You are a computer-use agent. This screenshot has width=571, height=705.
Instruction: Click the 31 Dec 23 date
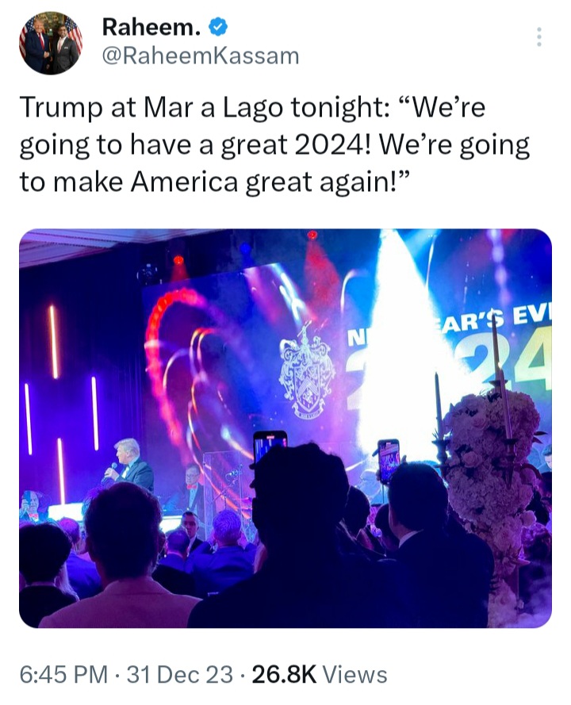[x=180, y=674]
